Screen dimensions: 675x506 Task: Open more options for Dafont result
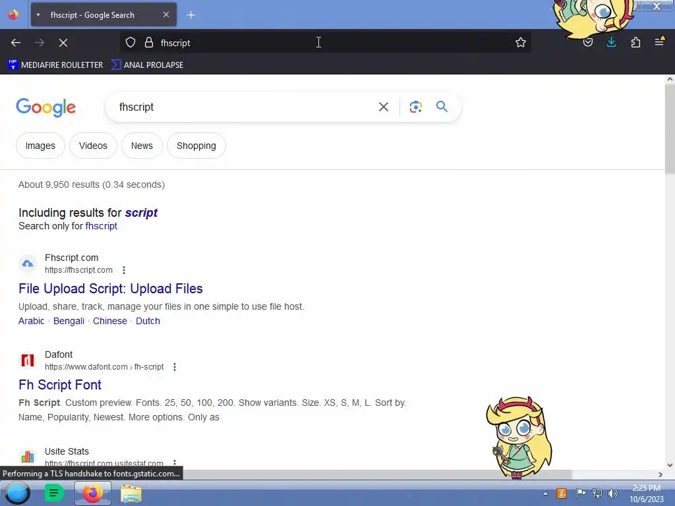pos(175,367)
